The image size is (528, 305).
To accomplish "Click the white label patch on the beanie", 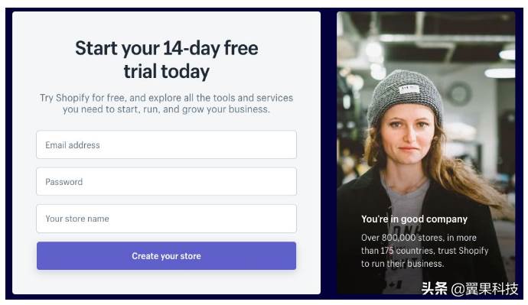I will point(409,89).
